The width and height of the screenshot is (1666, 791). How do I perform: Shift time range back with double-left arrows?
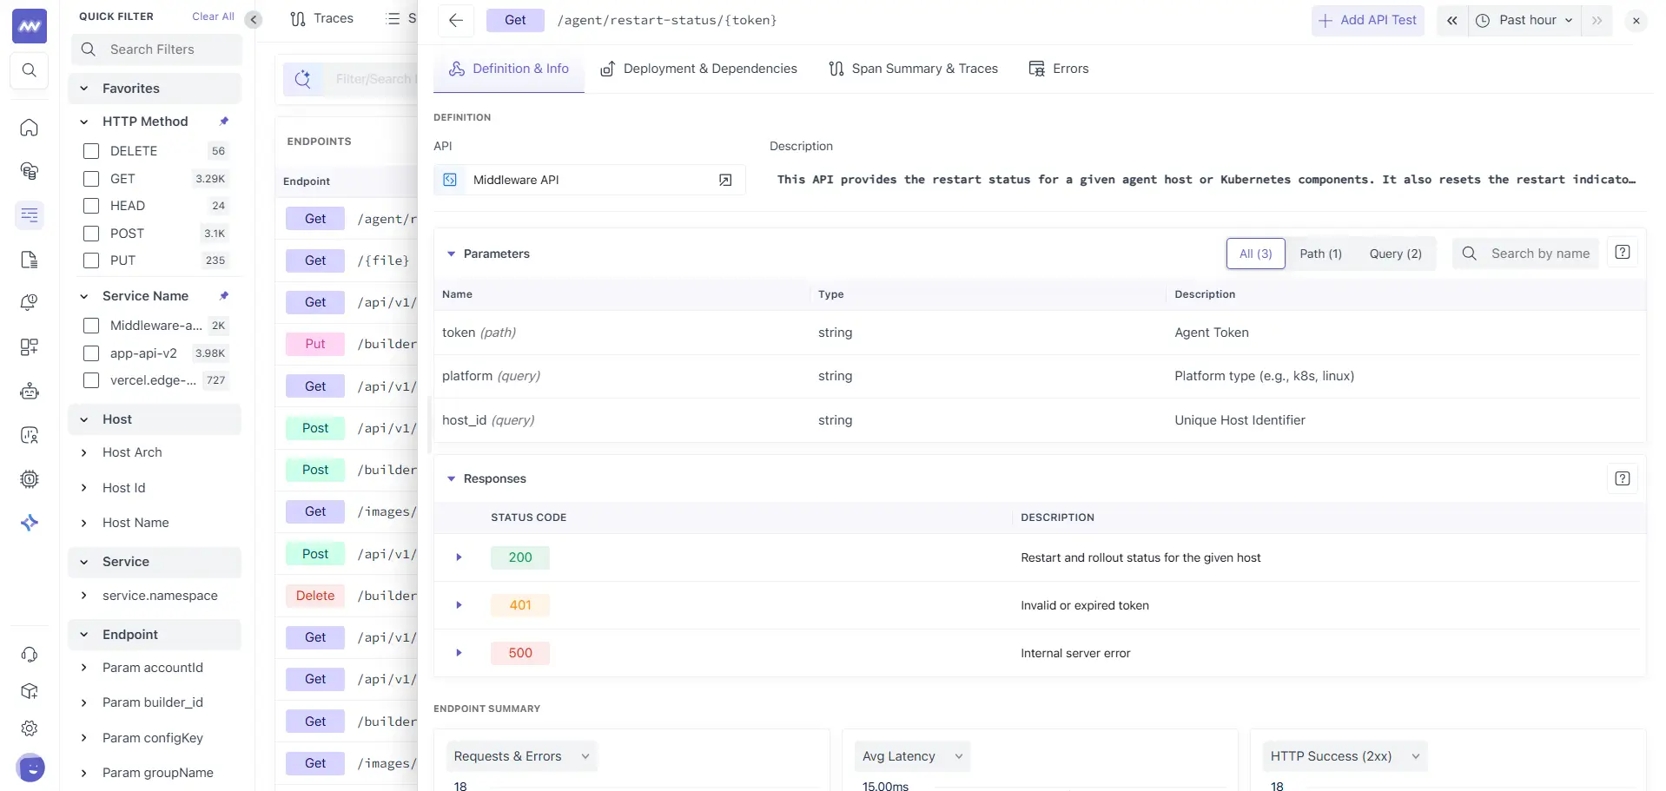click(1451, 20)
